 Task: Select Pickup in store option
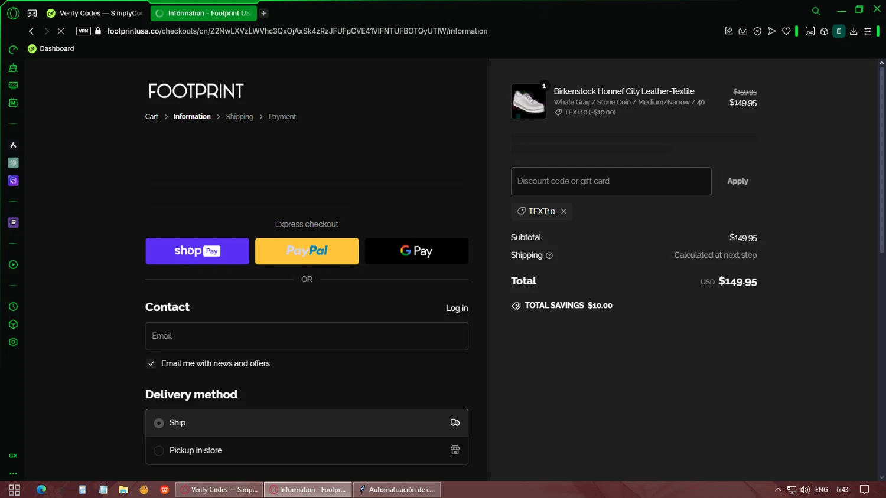coord(307,450)
